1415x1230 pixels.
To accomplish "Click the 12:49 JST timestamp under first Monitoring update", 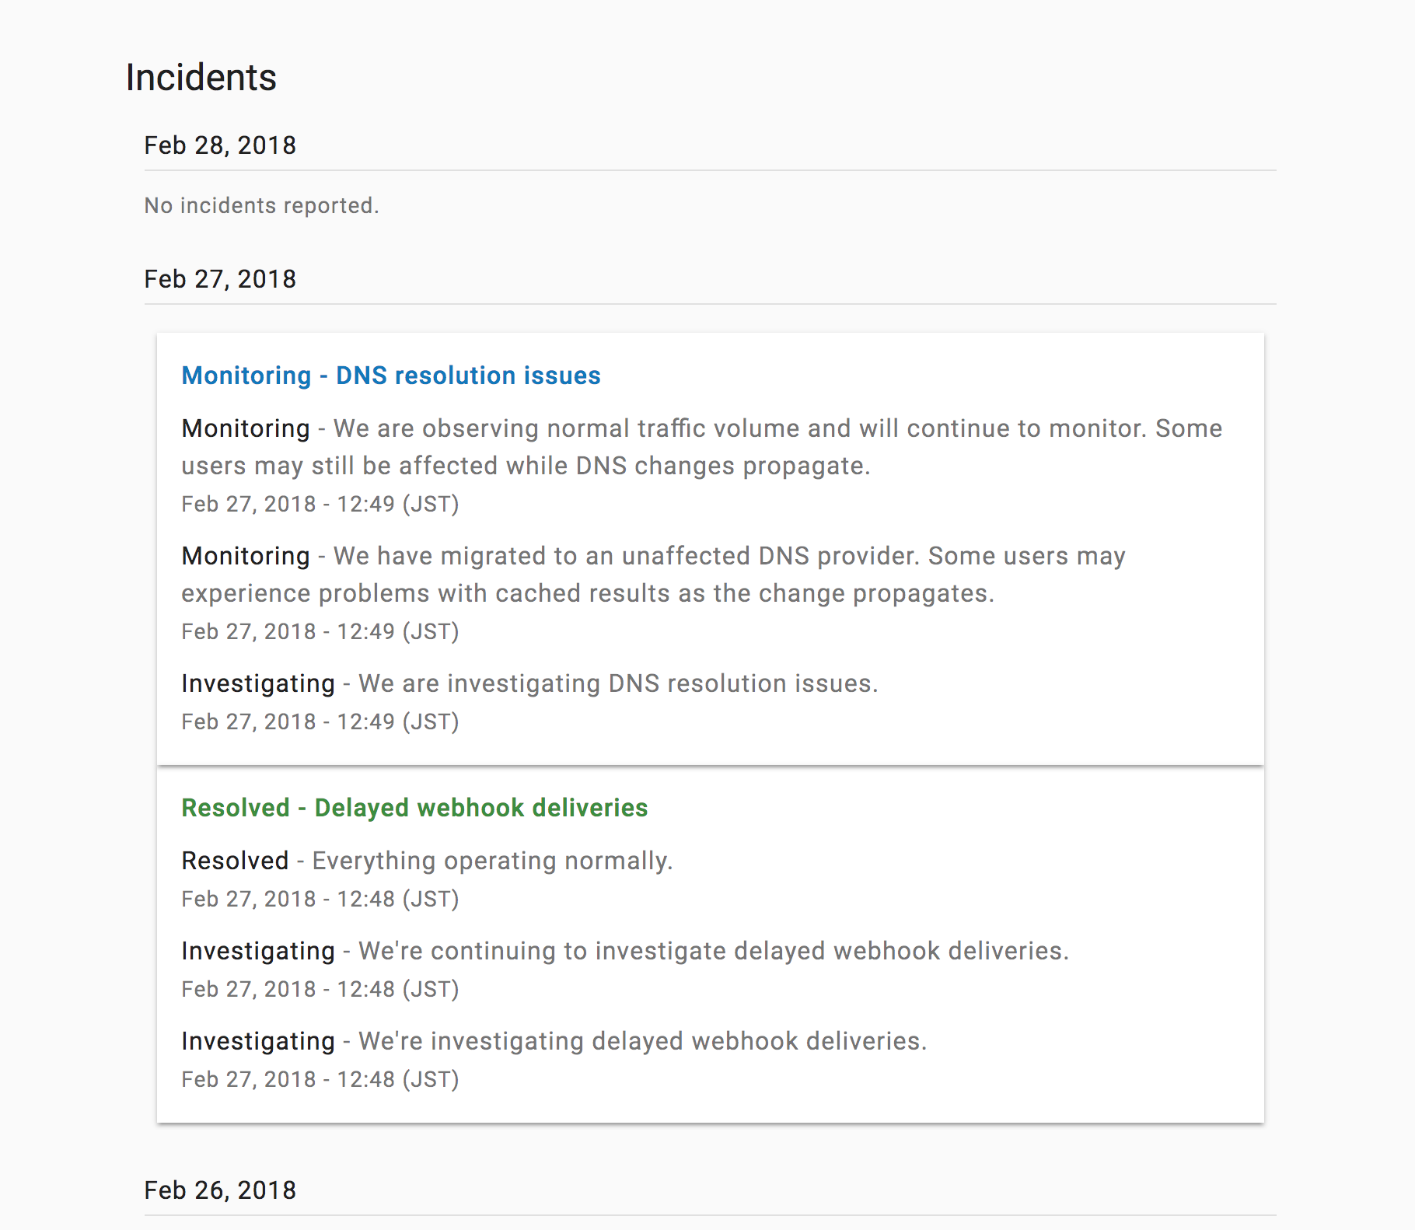I will point(320,504).
